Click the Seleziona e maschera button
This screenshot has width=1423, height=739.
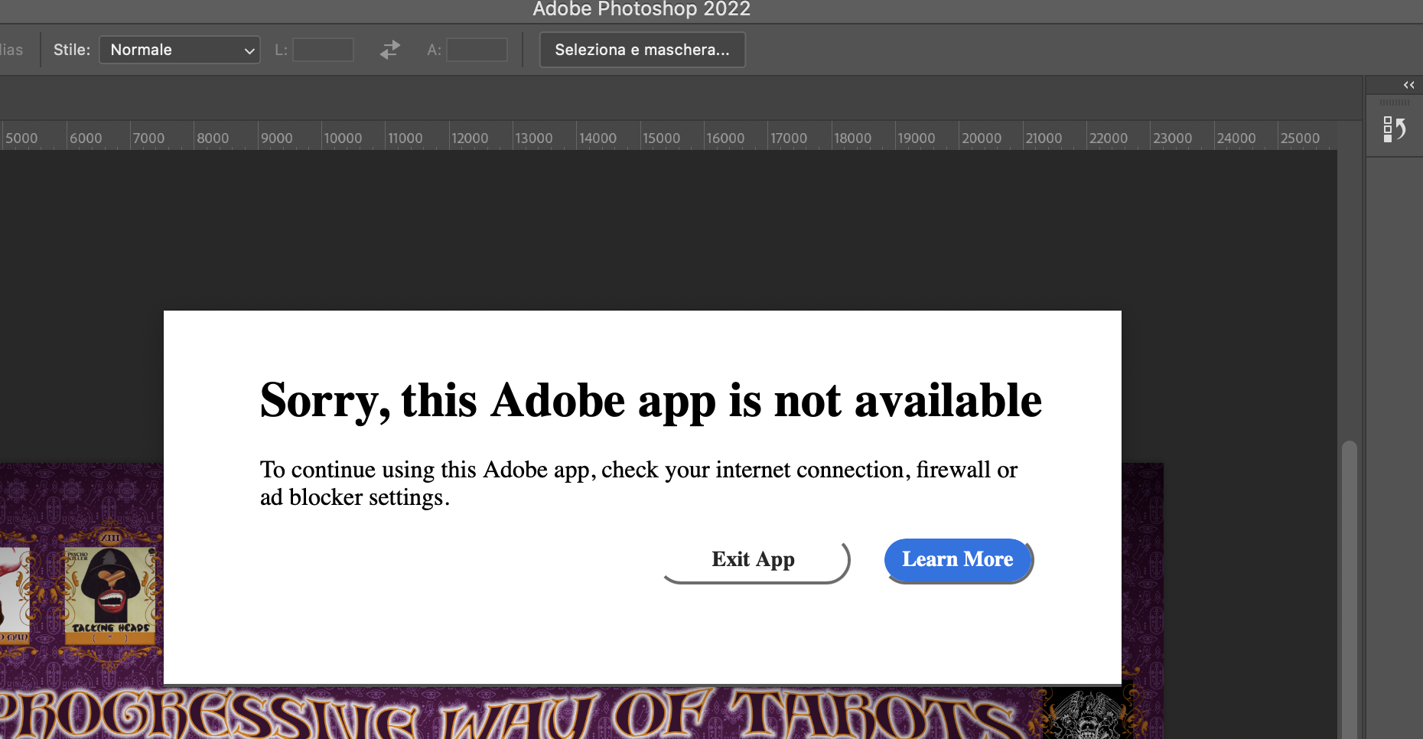642,50
